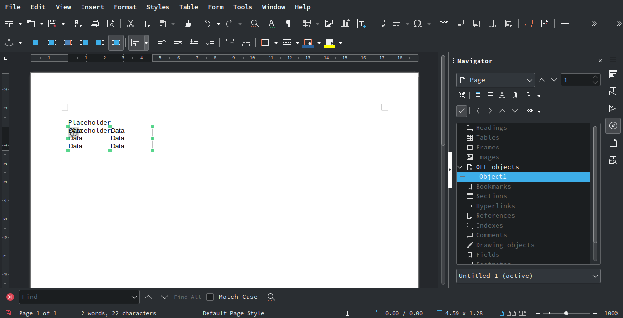Click the sidebar collapse handle arrow

(450, 170)
